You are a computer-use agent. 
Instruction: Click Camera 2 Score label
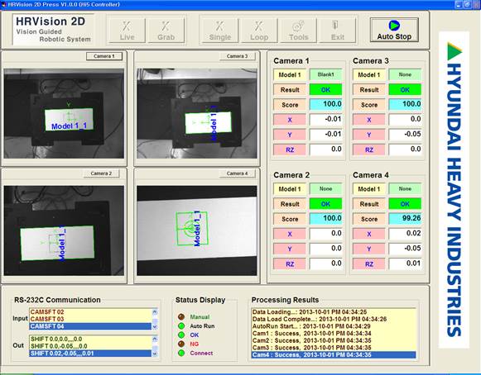pos(290,219)
